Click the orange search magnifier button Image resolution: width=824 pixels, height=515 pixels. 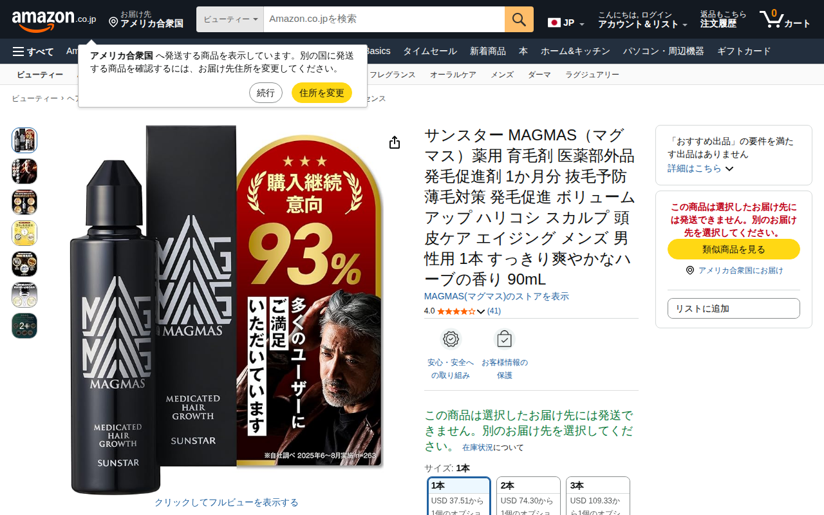point(519,19)
